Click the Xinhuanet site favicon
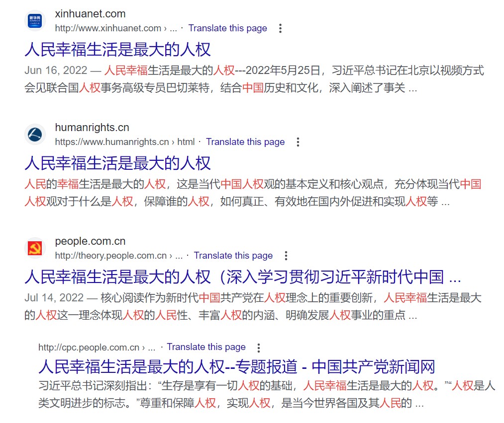504x423 pixels. (35, 21)
